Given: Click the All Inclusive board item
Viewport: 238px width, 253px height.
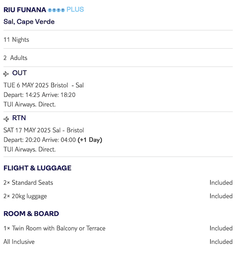Looking at the screenshot, I should [19, 241].
